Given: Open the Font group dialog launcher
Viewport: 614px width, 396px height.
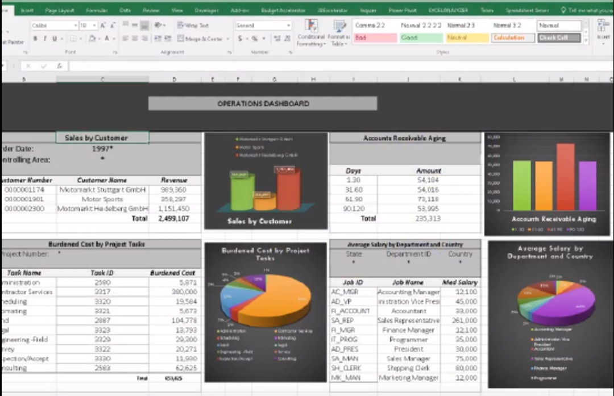Looking at the screenshot, I should (x=115, y=52).
